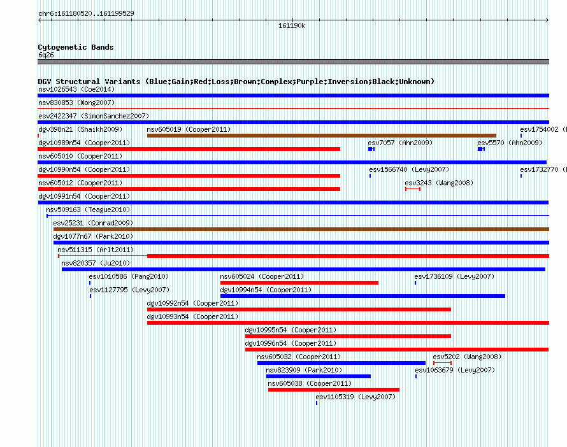Click the 6q26 band label
The height and width of the screenshot is (447, 567).
[x=46, y=55]
